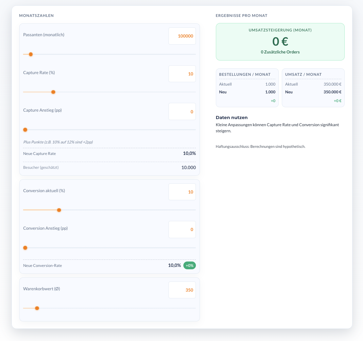The image size is (363, 341).
Task: Select the Besucher (geschätzt) 10.000 value
Action: (x=188, y=167)
